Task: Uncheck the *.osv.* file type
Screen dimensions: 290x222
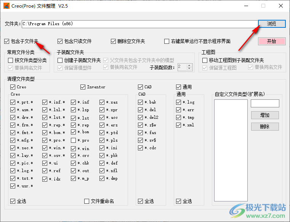Action: (45, 155)
